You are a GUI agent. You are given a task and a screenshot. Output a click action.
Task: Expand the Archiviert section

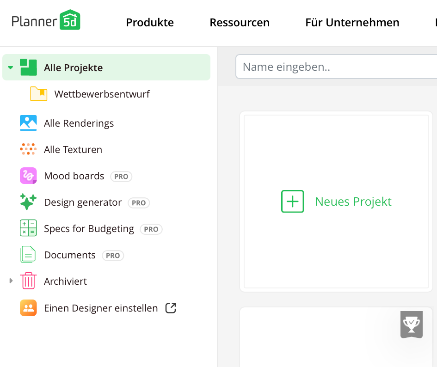(x=10, y=281)
